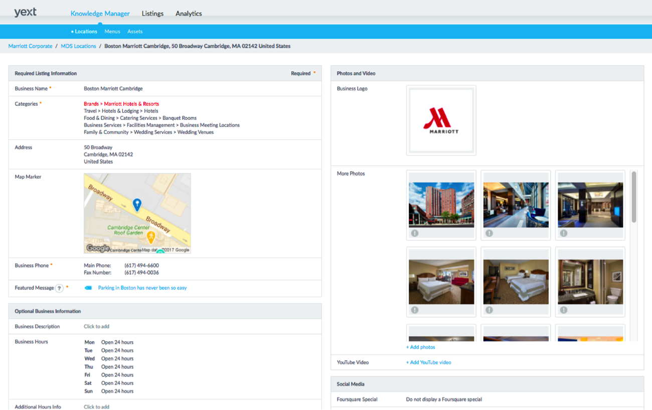
Task: Click the Featured Message help question icon
Action: 59,288
